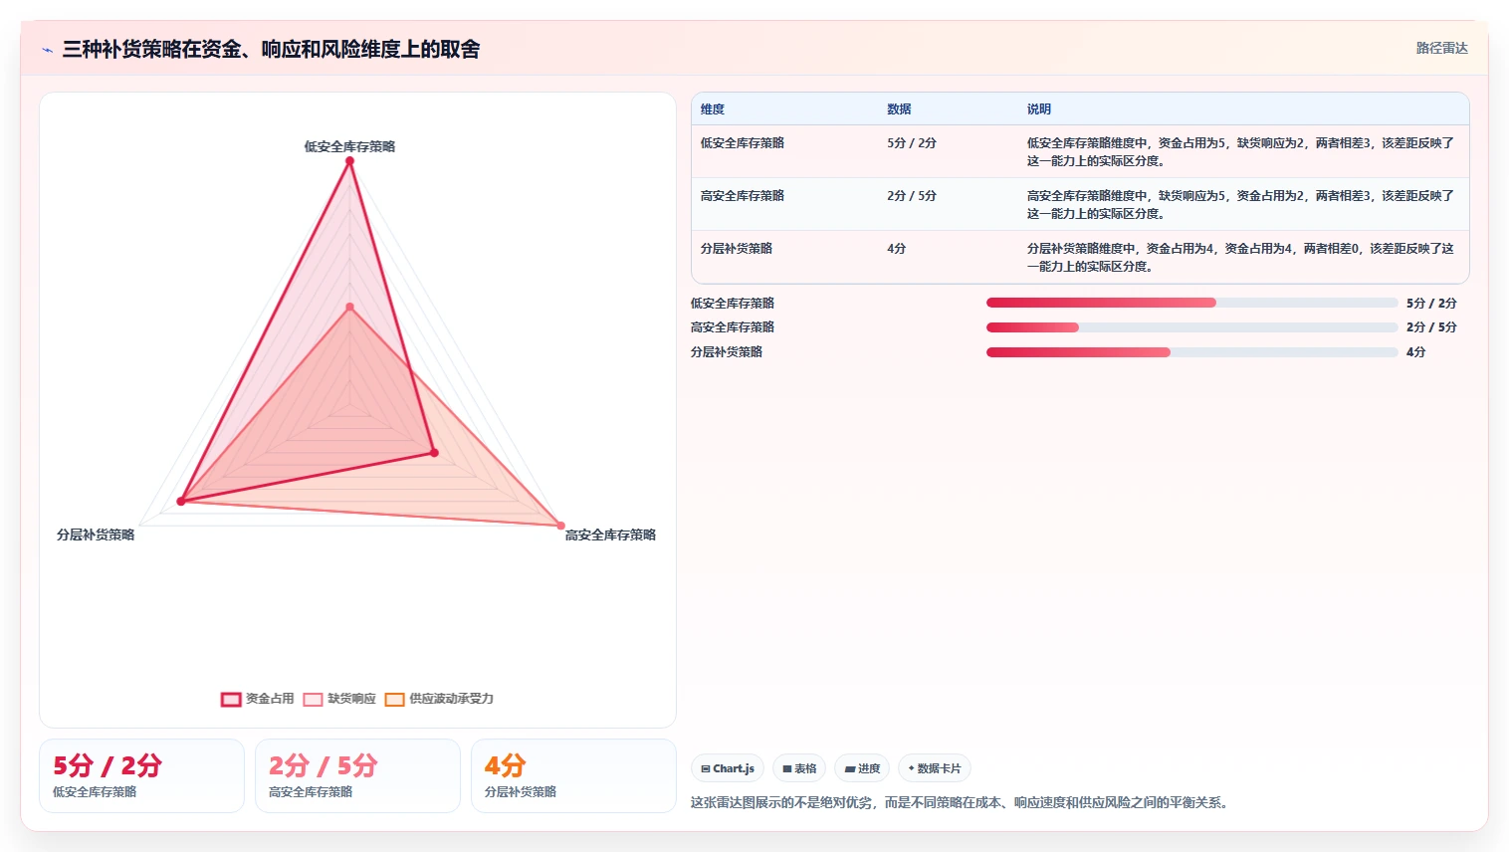1509x852 pixels.
Task: Open the 4分 data card
Action: [573, 776]
